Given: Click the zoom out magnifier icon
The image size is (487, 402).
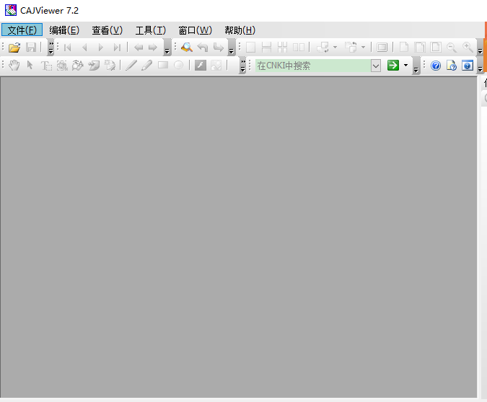Looking at the screenshot, I should [x=452, y=48].
